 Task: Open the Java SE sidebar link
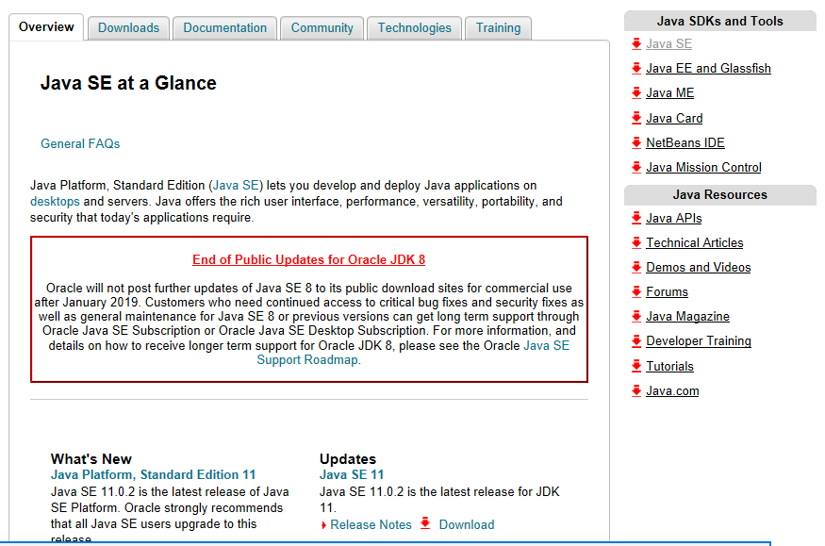[x=668, y=43]
